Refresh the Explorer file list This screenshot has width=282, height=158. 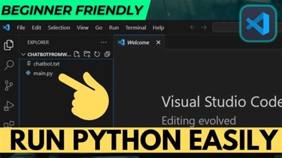click(x=97, y=54)
